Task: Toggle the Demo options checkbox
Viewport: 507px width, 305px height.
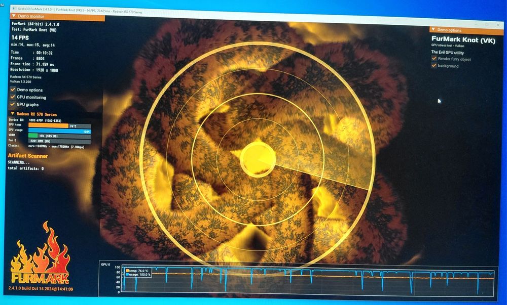Action: (13, 90)
